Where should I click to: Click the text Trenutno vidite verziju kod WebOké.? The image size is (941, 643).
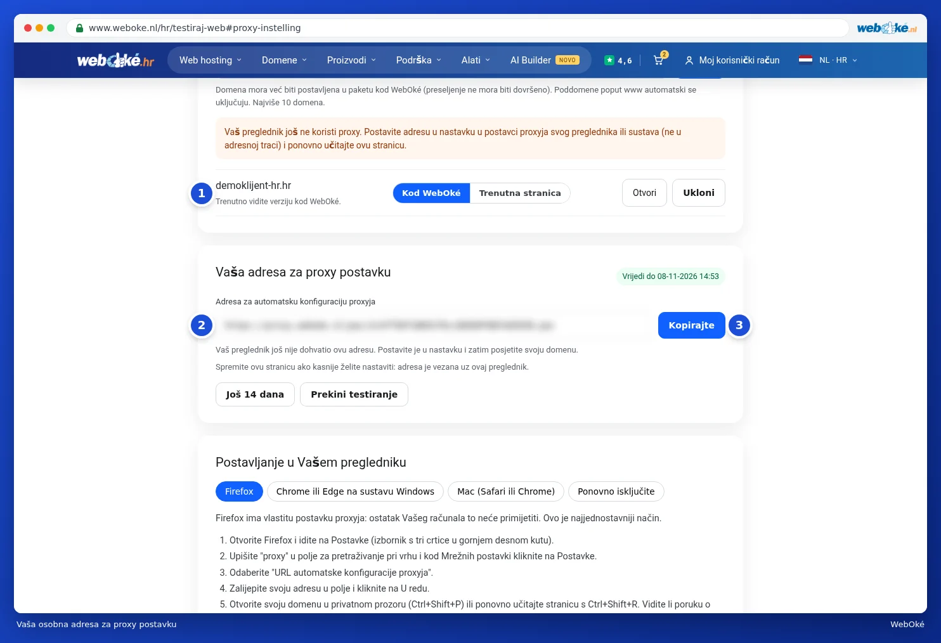[x=278, y=202]
